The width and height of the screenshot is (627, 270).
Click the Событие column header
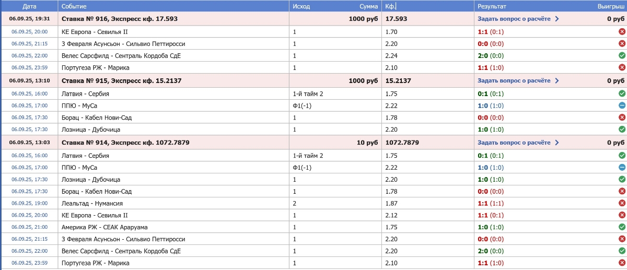pyautogui.click(x=74, y=6)
